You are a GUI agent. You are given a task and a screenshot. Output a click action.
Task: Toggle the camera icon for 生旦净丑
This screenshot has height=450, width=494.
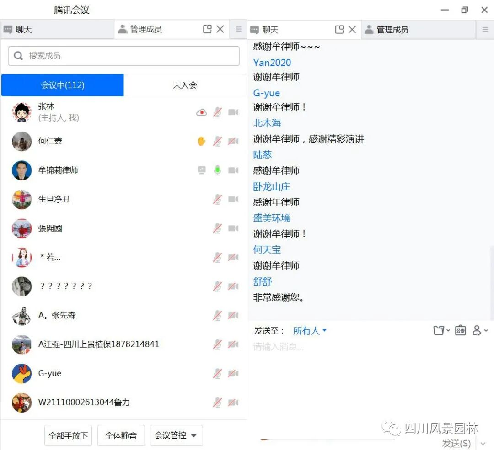click(233, 199)
